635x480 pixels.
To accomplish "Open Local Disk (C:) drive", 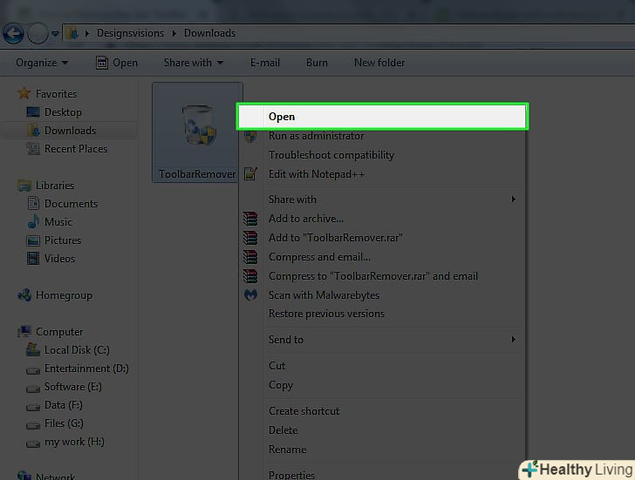I will click(x=77, y=350).
